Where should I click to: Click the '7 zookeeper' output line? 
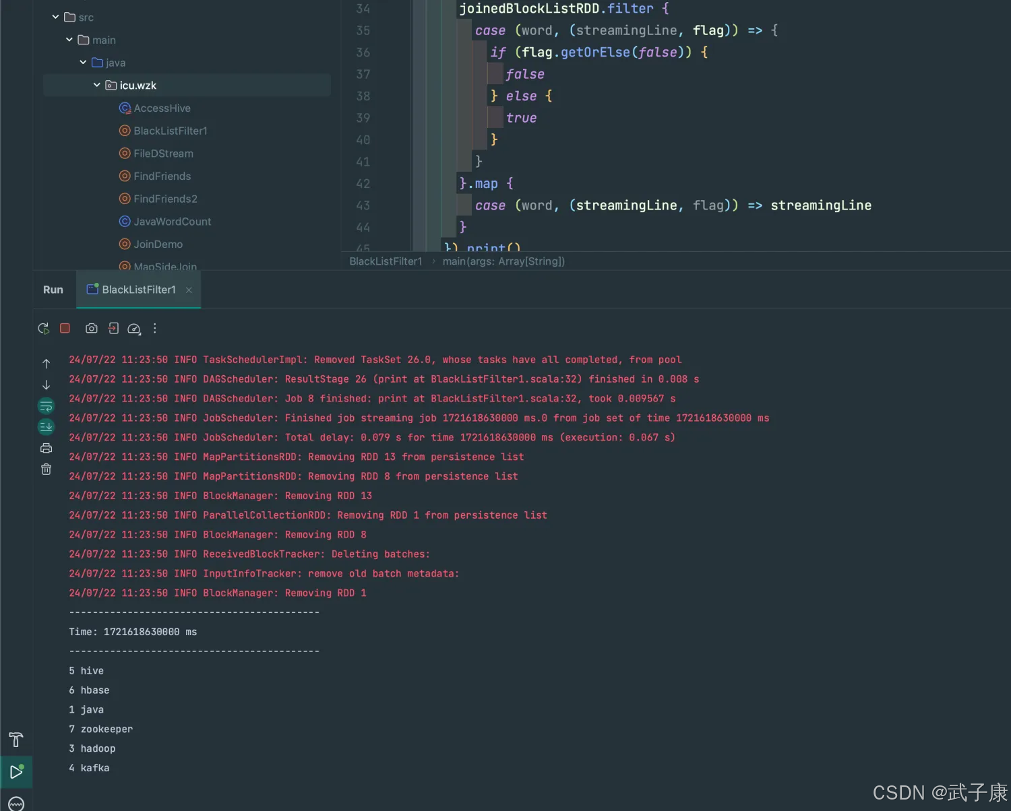click(x=101, y=729)
